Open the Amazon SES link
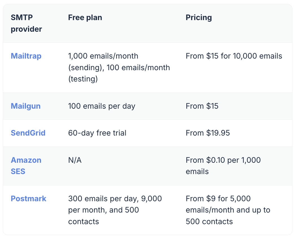This screenshot has width=297, height=240. 26,166
